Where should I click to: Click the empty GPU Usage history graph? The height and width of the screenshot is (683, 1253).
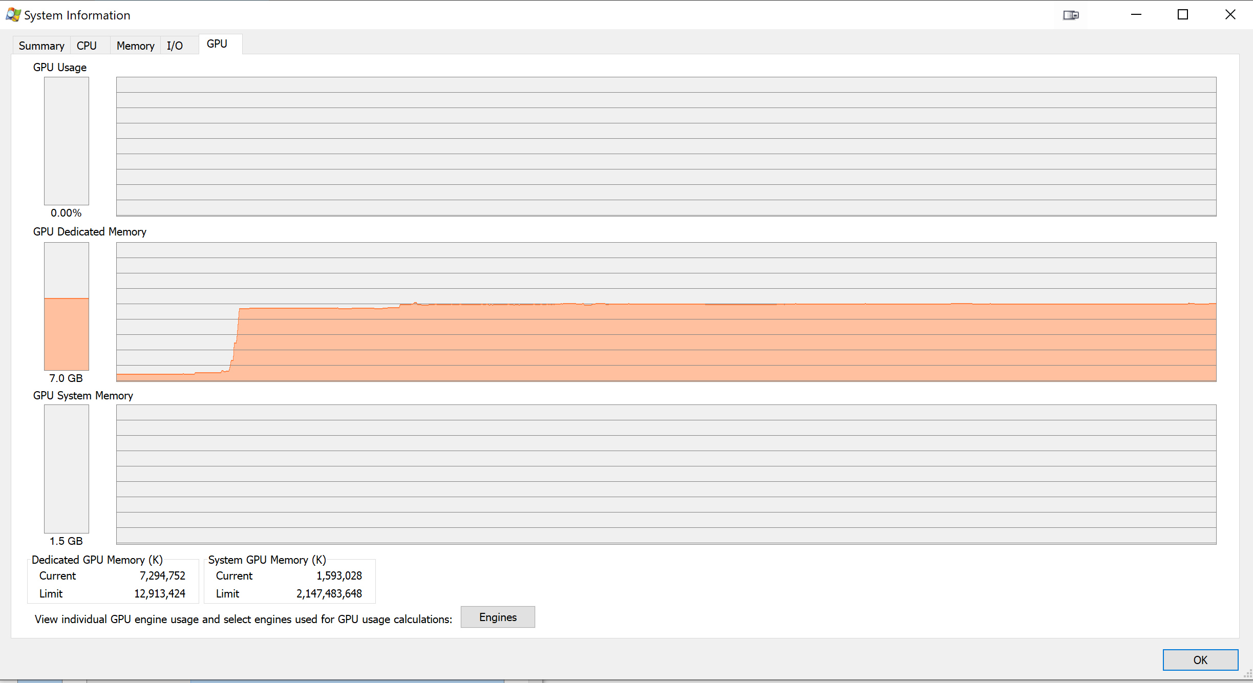pos(666,146)
